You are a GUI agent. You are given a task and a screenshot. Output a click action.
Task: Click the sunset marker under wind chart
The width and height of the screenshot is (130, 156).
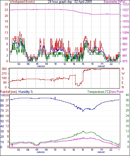pos(101,66)
